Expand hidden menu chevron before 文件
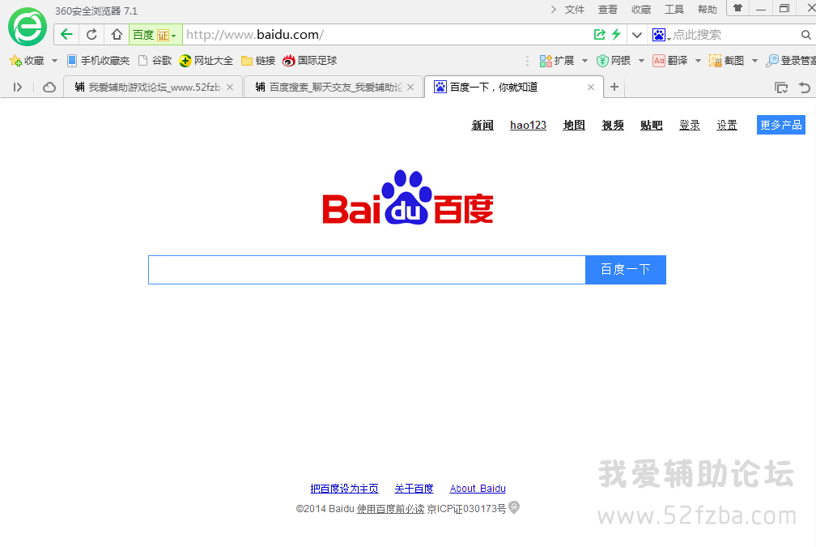 coord(553,10)
